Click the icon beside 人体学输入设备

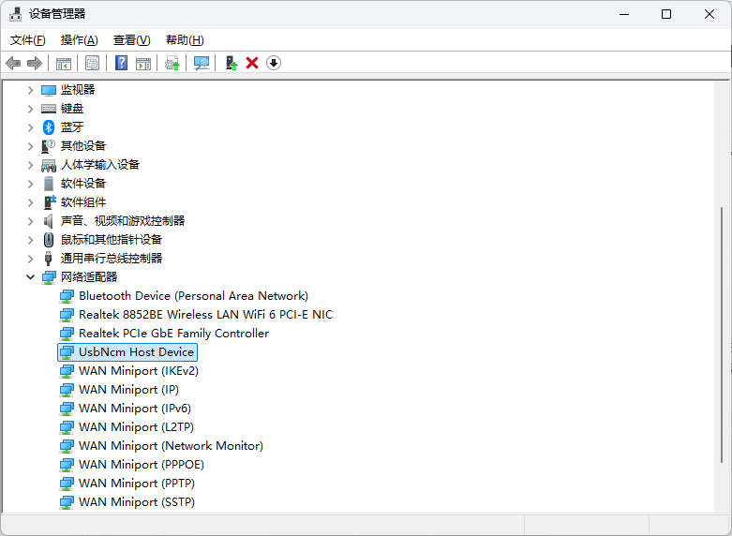click(x=49, y=165)
